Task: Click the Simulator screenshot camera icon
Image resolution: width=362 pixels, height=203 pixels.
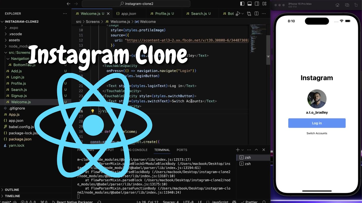Action: coord(347,5)
